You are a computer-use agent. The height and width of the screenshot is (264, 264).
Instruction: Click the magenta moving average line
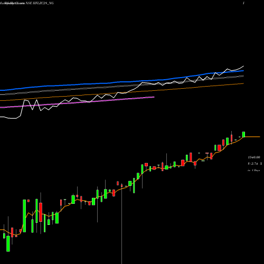[77, 102]
